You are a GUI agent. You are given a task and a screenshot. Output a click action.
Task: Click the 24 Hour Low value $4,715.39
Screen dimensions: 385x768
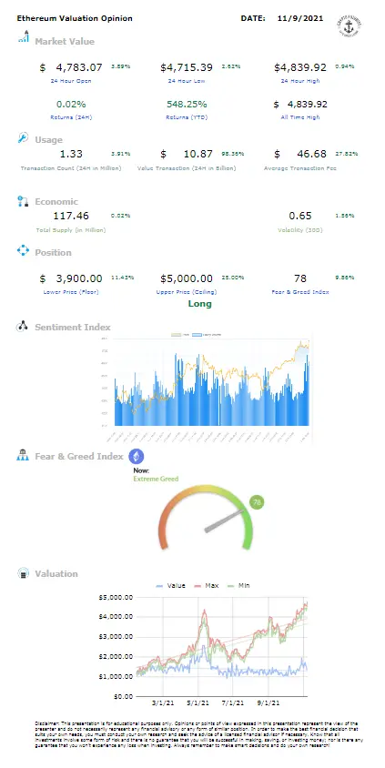tap(187, 67)
